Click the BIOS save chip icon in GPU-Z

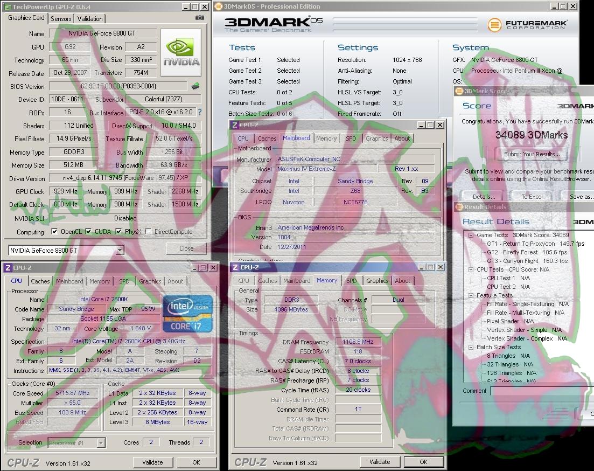tap(195, 86)
